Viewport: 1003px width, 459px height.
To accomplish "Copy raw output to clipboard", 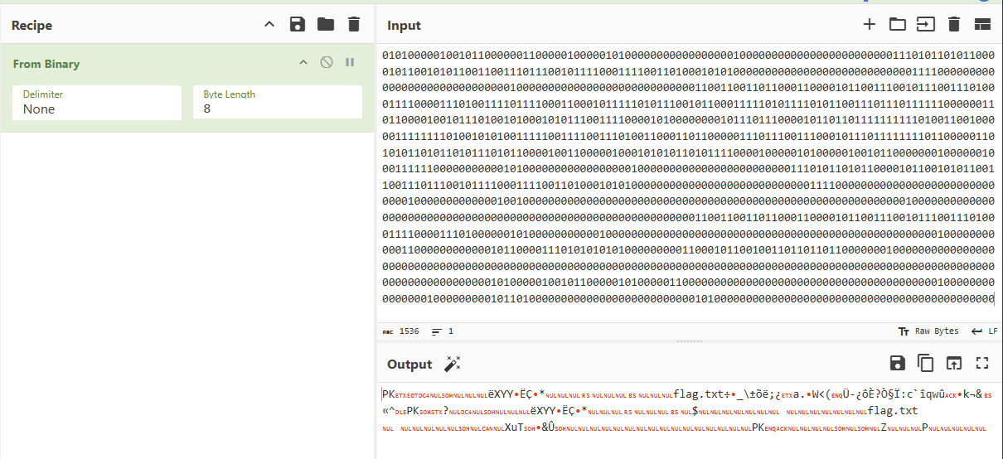I will click(x=925, y=363).
